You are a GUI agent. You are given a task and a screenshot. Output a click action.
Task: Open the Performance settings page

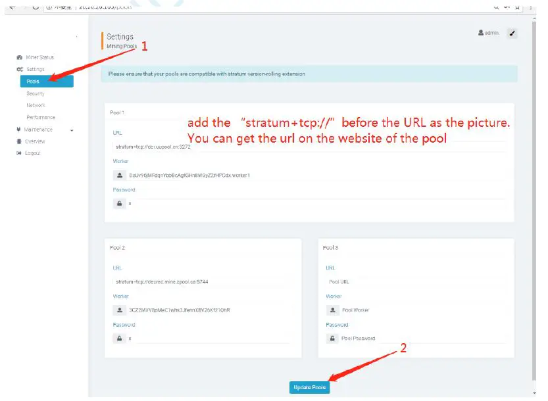point(41,118)
